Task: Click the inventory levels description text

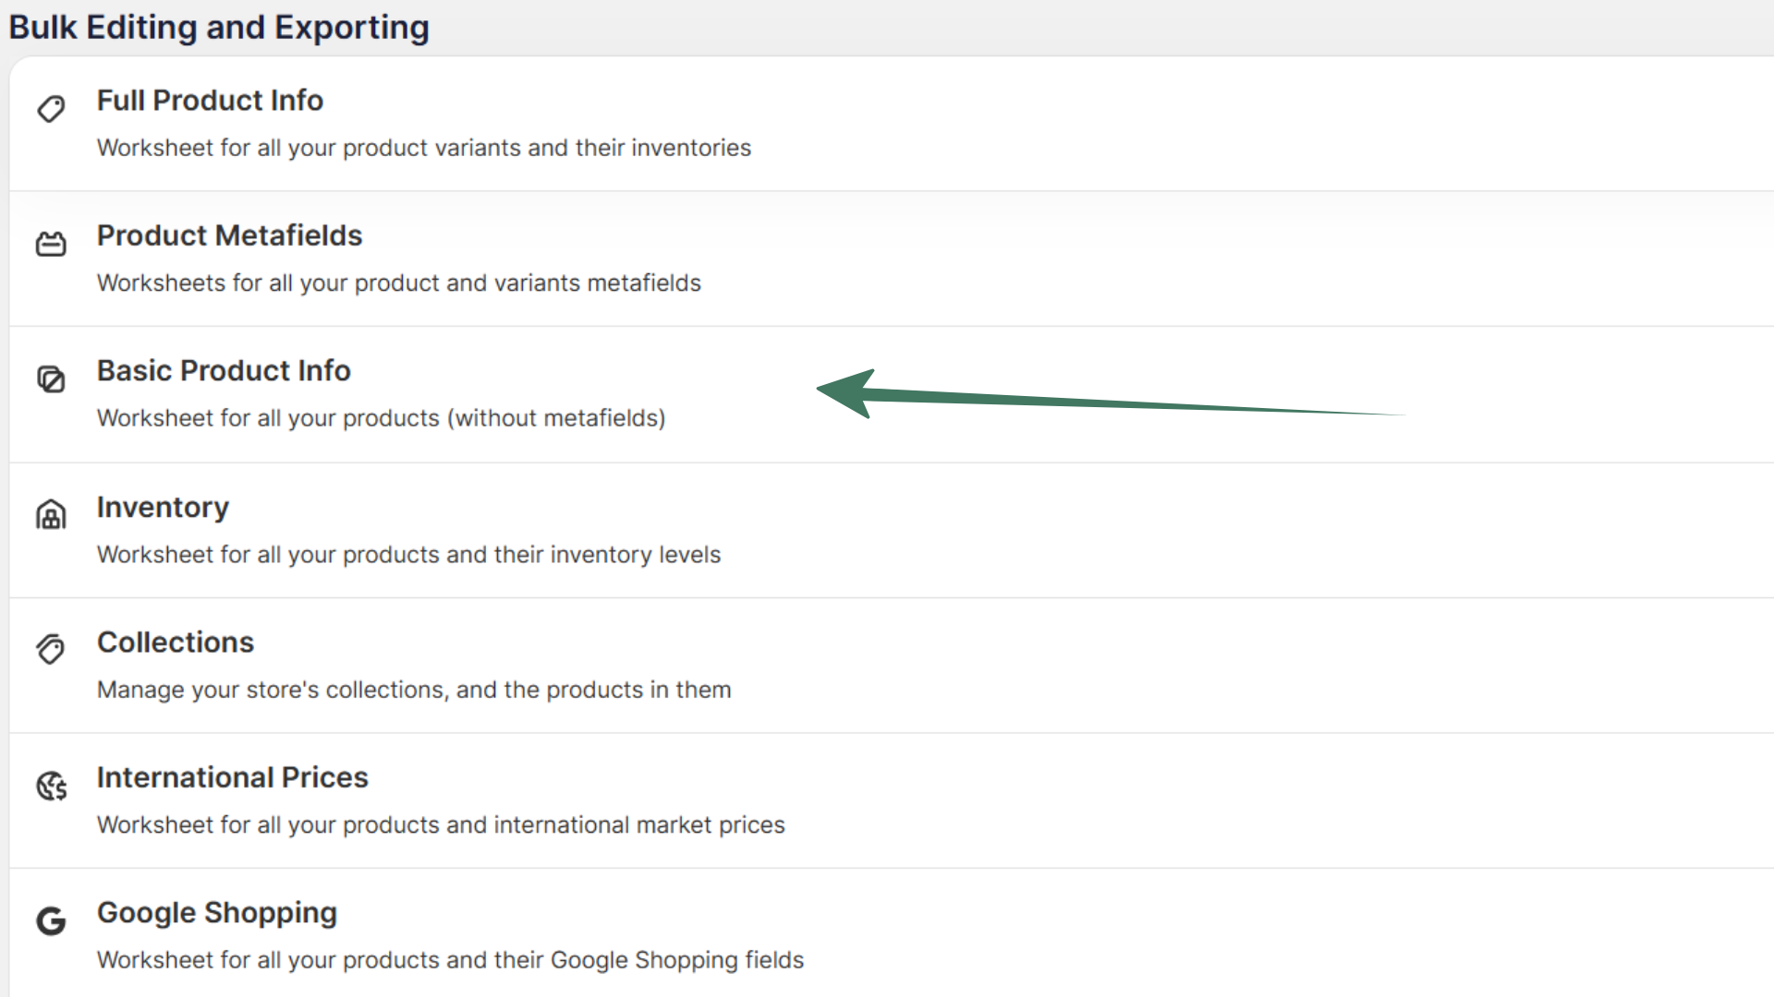Action: coord(408,555)
